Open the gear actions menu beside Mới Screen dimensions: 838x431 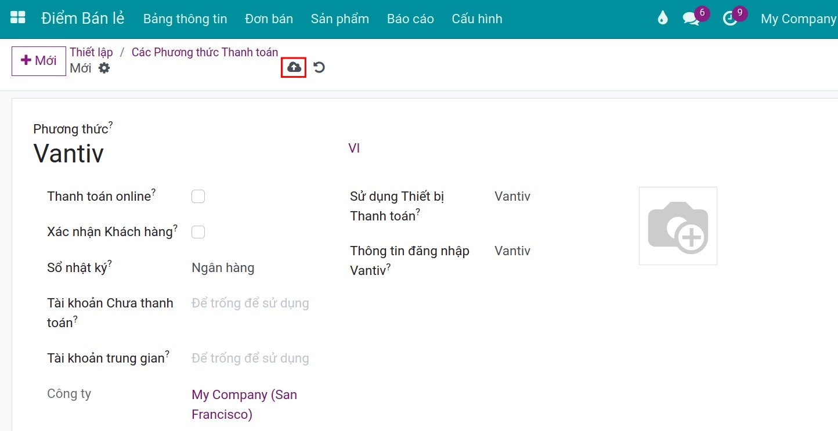coord(104,68)
